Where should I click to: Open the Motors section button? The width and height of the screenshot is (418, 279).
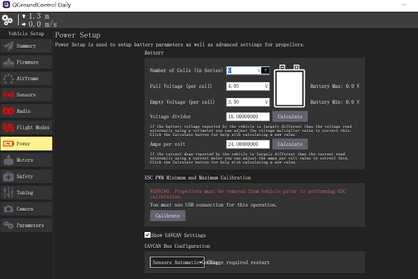(x=27, y=160)
